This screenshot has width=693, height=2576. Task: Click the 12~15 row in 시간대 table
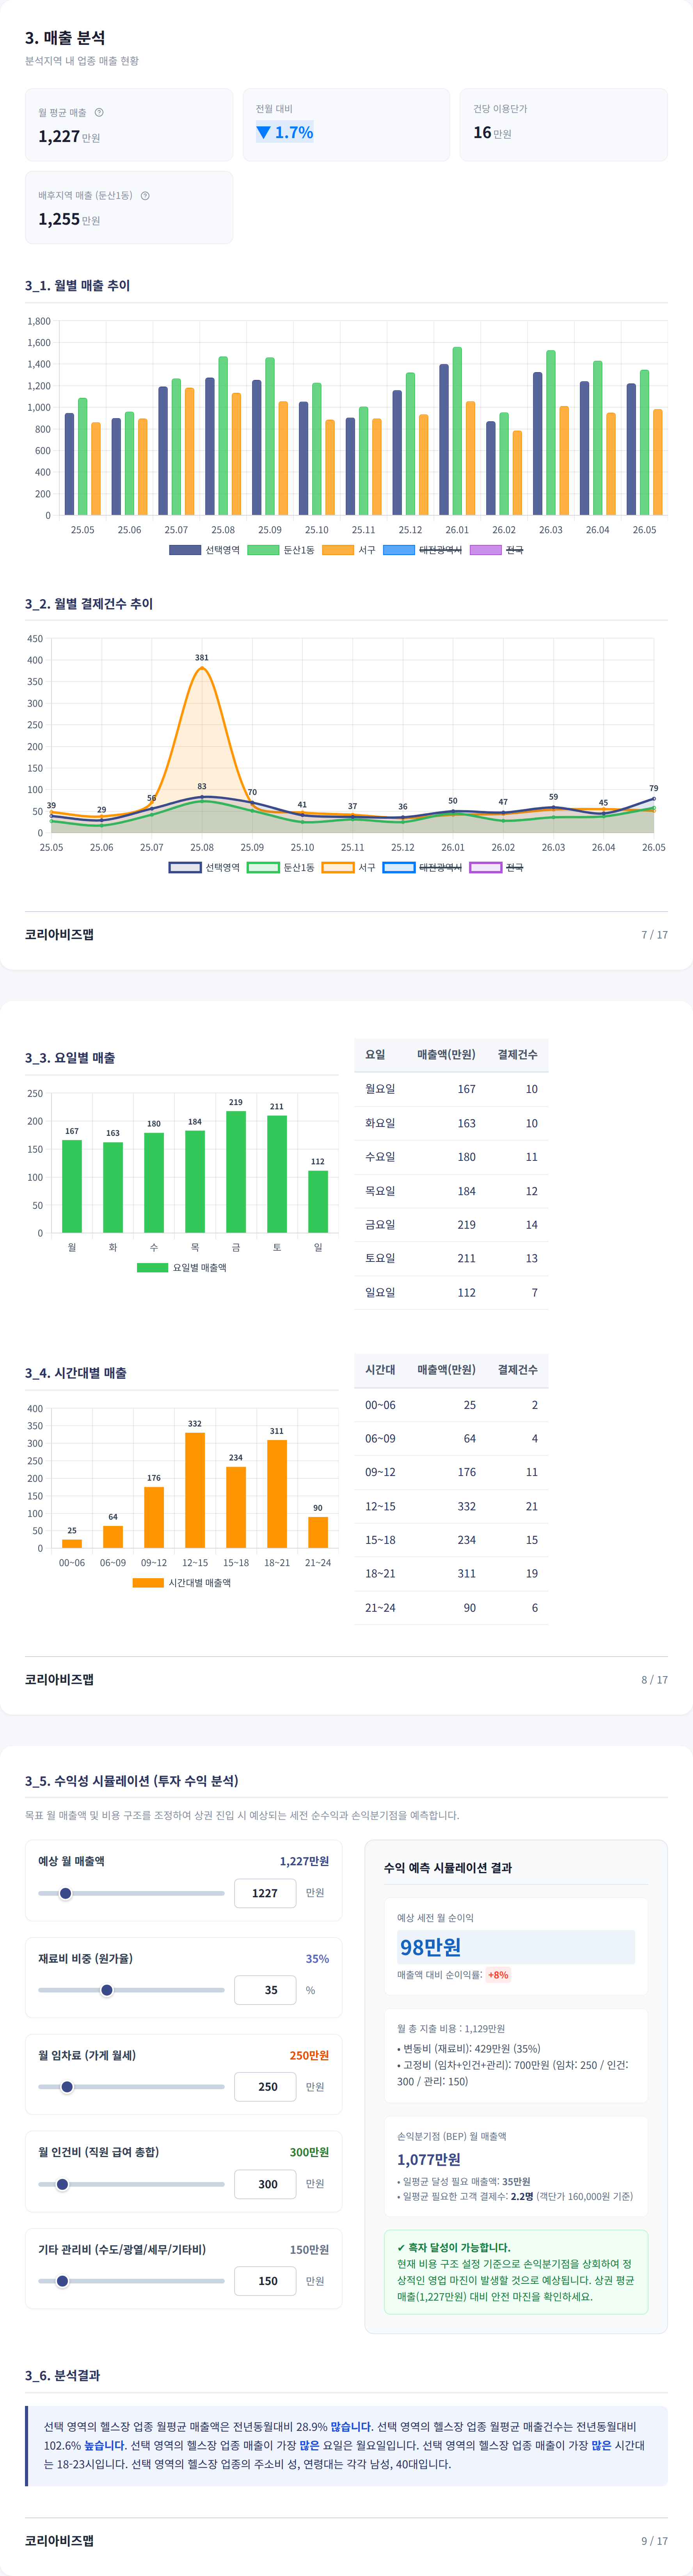pyautogui.click(x=451, y=1506)
